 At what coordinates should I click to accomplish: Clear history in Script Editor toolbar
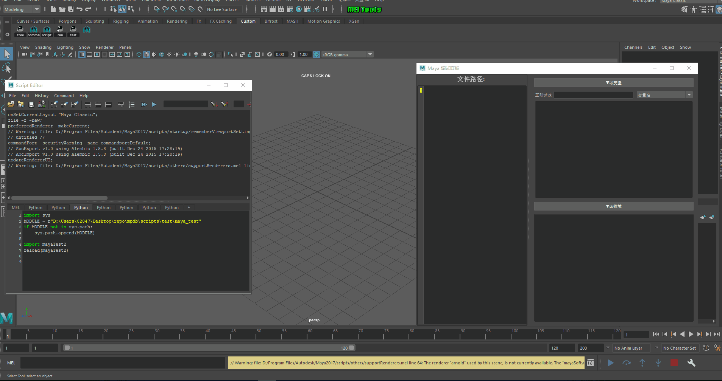click(54, 104)
